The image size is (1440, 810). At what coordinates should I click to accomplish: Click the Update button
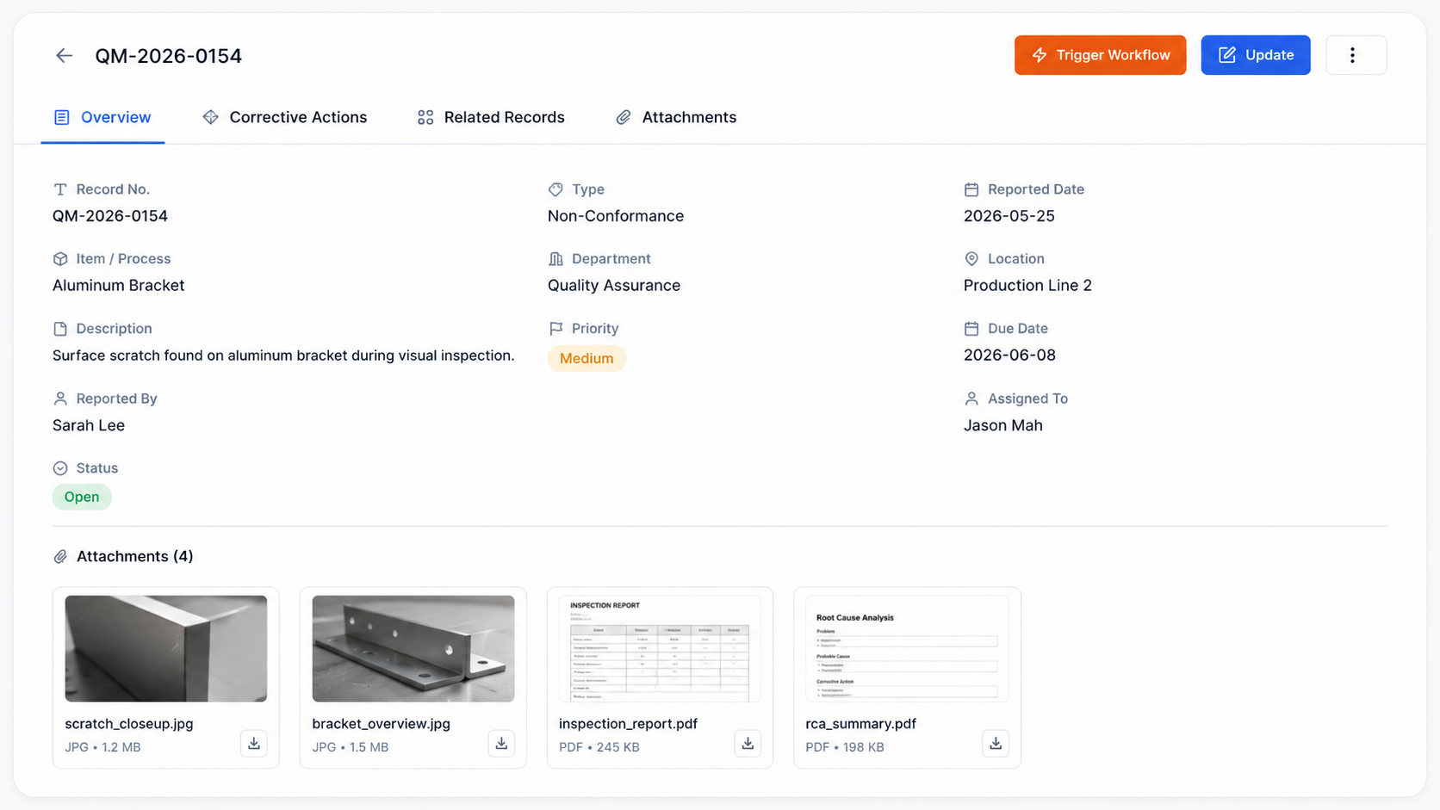click(x=1256, y=55)
